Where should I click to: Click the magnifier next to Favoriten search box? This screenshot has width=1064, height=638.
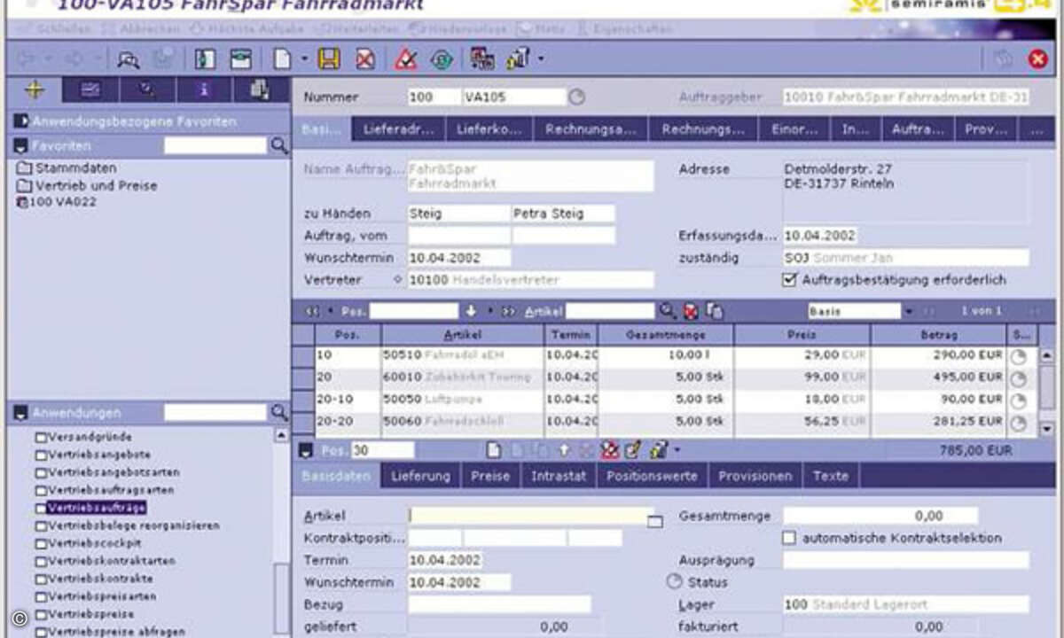click(279, 145)
